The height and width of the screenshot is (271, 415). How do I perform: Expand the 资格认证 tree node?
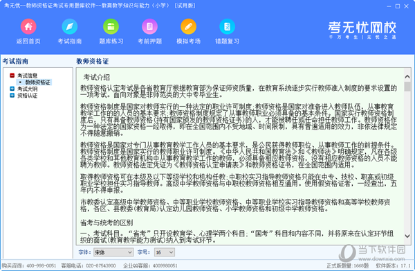(12, 95)
